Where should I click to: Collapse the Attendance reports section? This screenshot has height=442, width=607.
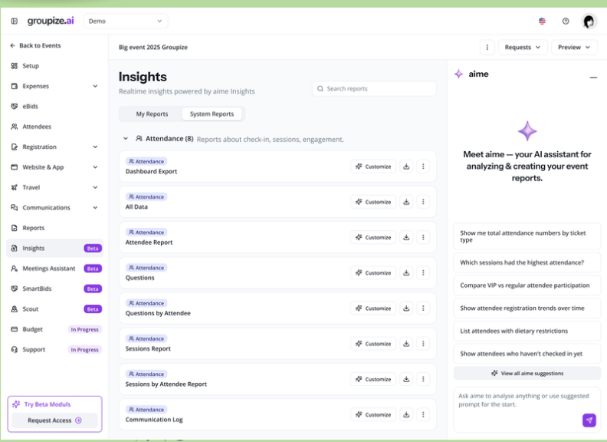pos(126,139)
